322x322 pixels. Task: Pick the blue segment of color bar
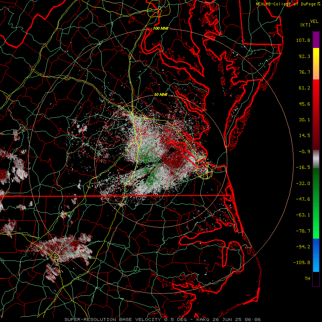point(316,255)
